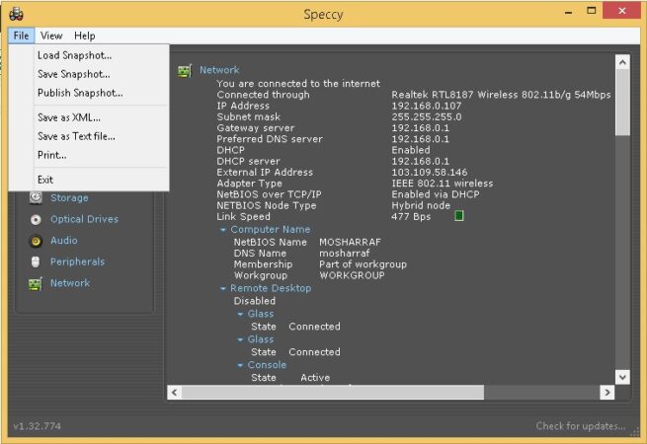Click the Peripherals mouse icon

(x=36, y=261)
